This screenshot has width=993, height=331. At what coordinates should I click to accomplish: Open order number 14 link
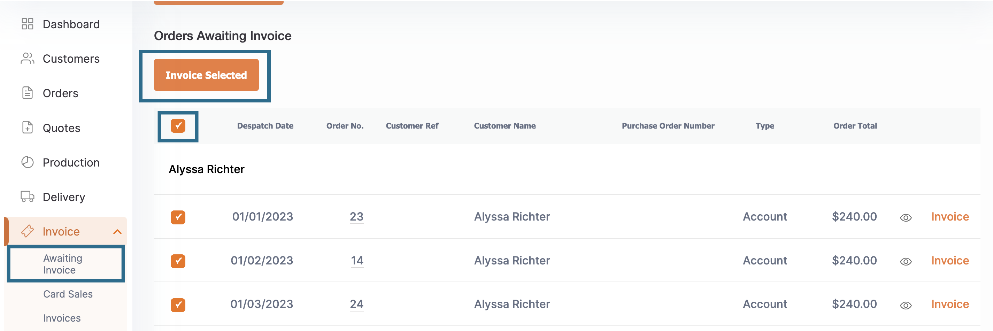[357, 261]
